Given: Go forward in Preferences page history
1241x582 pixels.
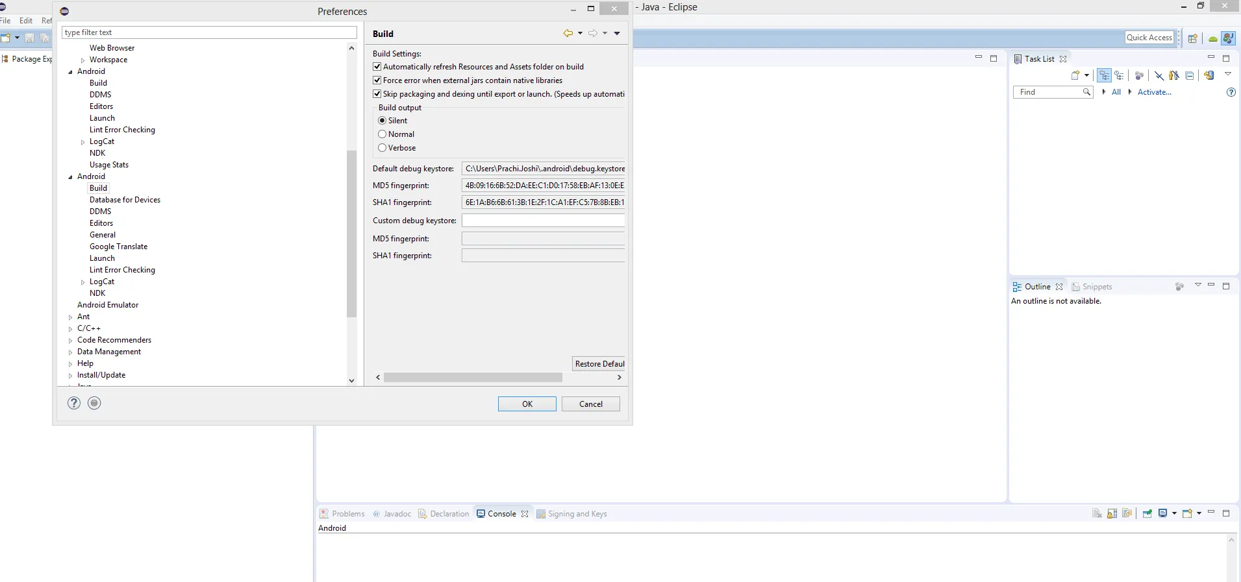Looking at the screenshot, I should (593, 33).
